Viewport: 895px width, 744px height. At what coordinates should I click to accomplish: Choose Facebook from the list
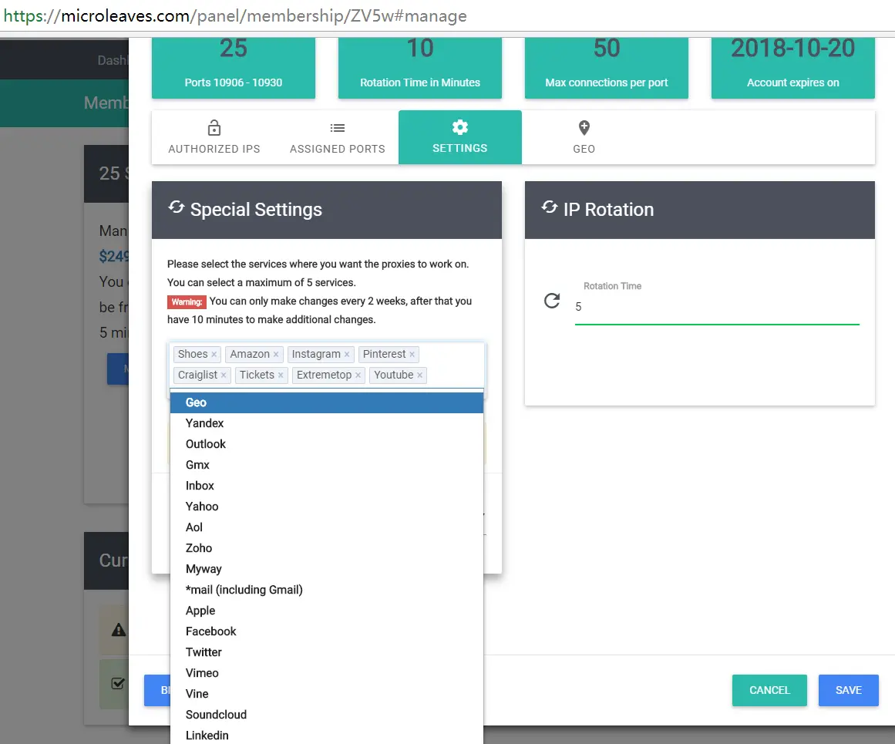click(x=327, y=631)
